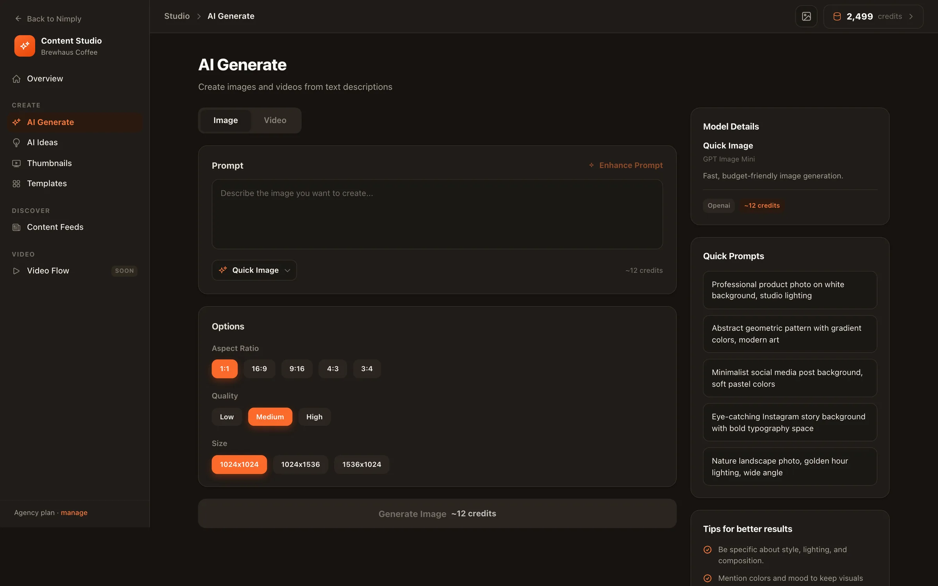This screenshot has width=938, height=586.
Task: Select the 4:3 aspect ratio
Action: (x=333, y=369)
